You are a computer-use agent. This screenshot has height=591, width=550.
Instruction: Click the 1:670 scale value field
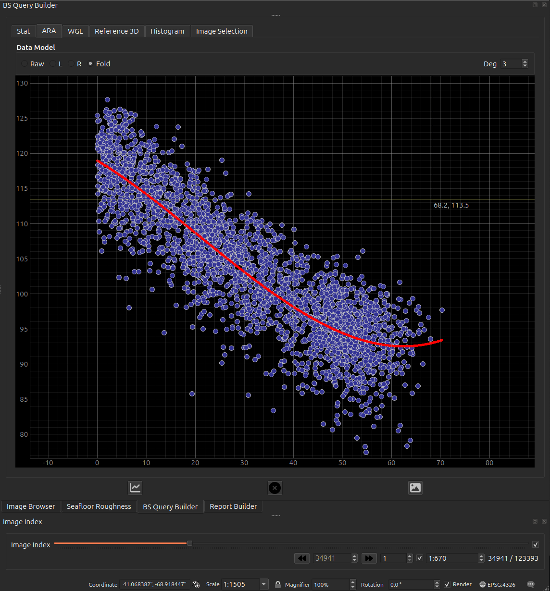click(x=452, y=558)
